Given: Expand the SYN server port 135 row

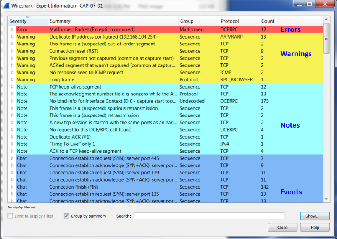Looking at the screenshot, I should tap(12, 194).
